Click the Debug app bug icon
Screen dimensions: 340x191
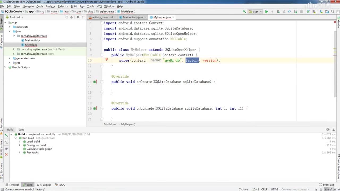pos(278,12)
